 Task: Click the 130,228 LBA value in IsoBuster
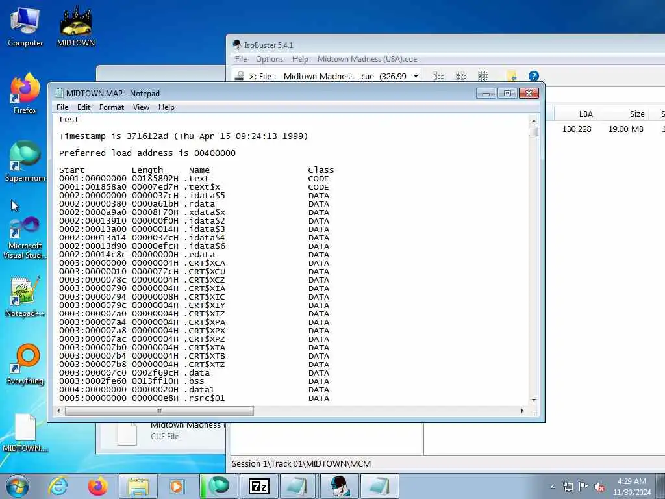pos(577,129)
